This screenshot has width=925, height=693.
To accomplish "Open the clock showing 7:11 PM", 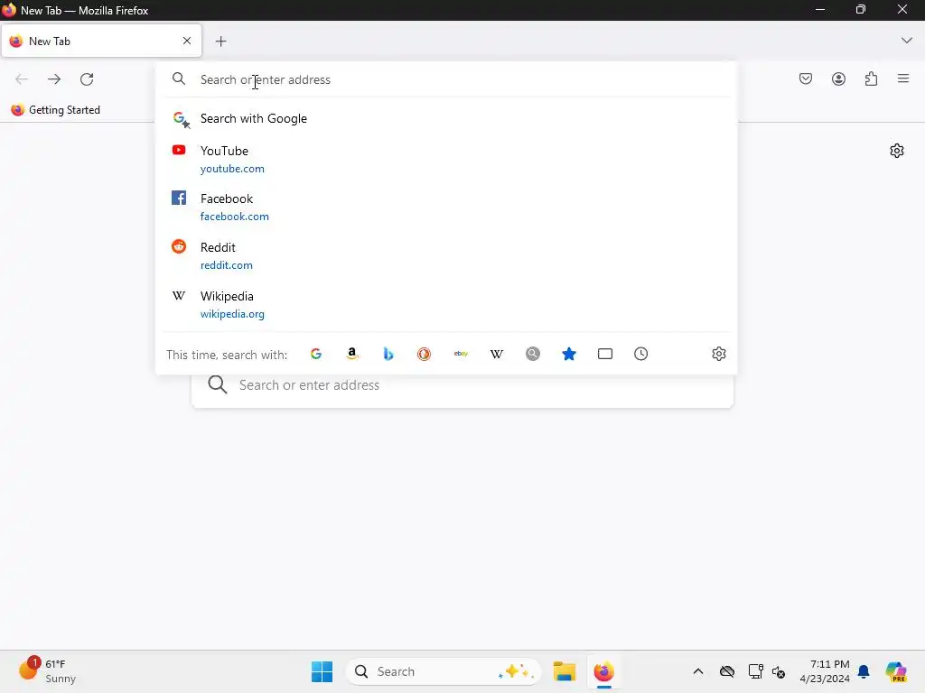I will (x=825, y=671).
